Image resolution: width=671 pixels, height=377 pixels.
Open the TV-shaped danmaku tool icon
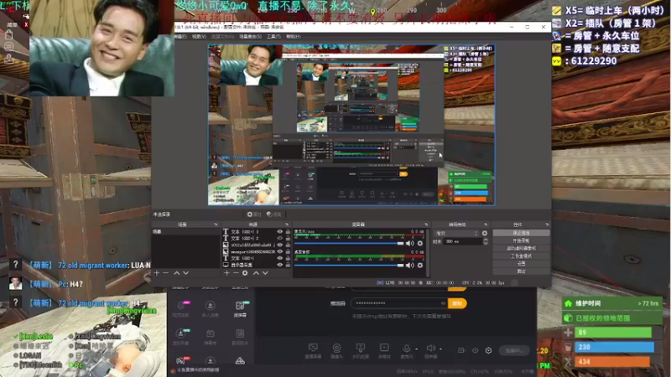[211, 333]
